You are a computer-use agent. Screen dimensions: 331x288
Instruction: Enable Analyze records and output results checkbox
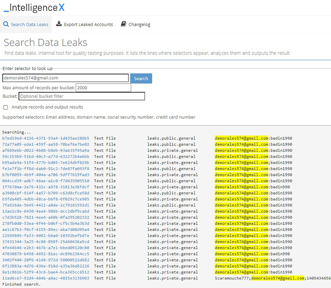pos(6,107)
